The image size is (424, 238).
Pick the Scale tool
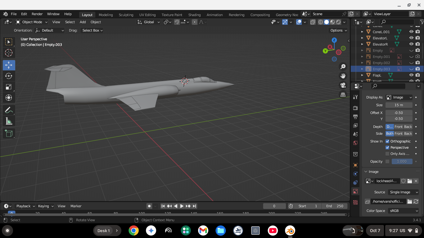(9, 87)
